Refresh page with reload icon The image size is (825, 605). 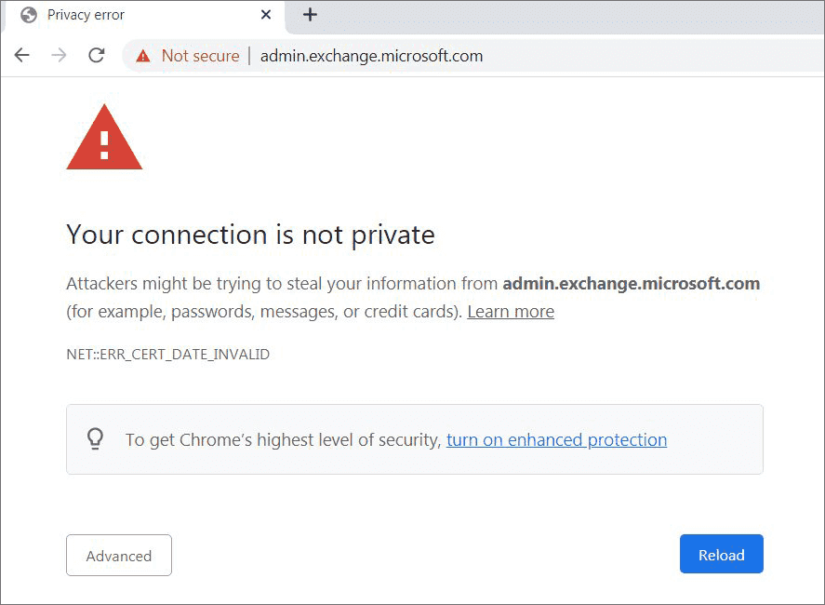point(97,55)
